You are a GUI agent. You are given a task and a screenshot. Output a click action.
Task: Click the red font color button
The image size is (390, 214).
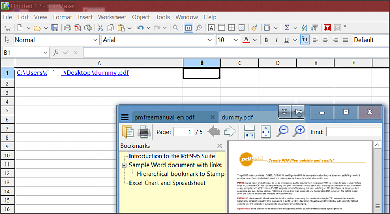click(x=246, y=40)
